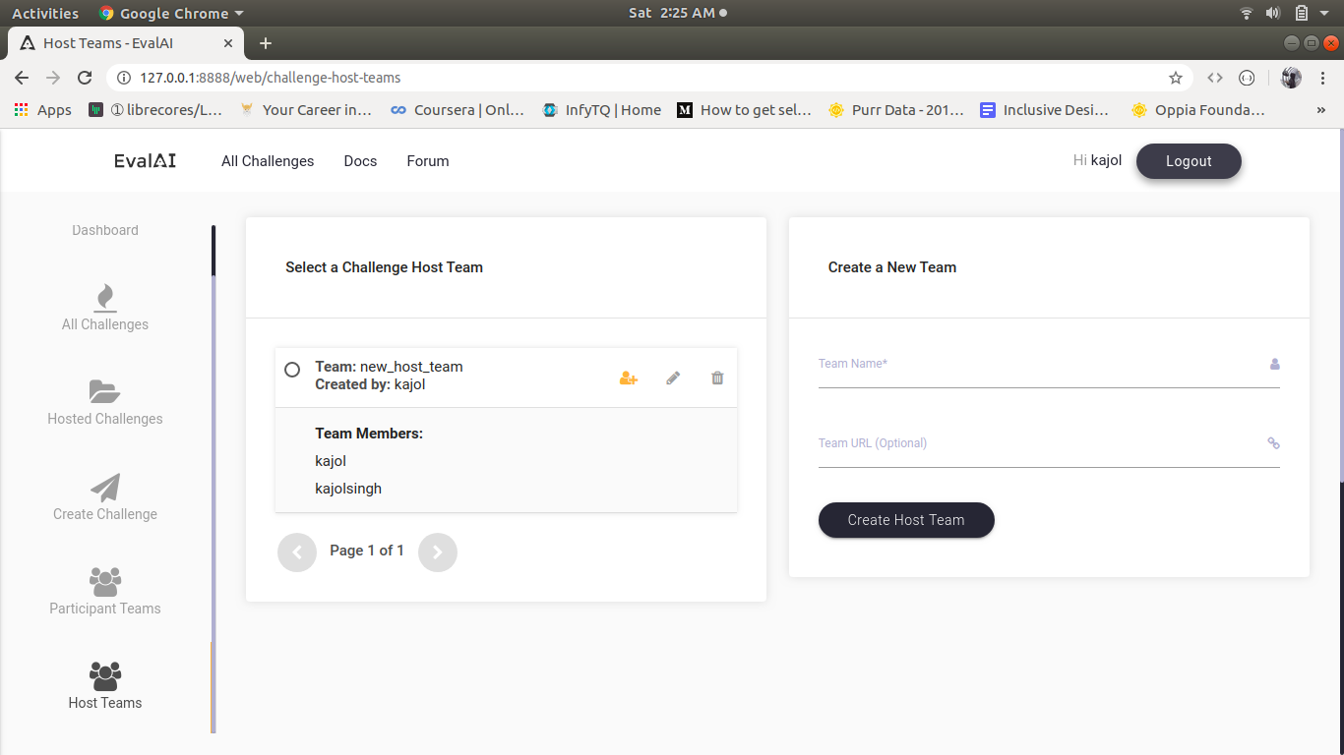Go to Dashboard in the sidebar

tap(105, 230)
